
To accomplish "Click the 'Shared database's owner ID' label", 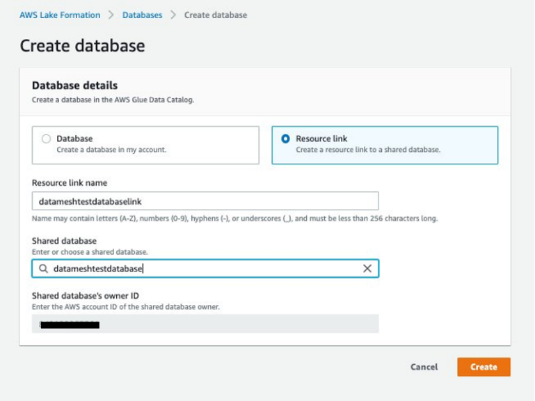I will [x=86, y=296].
